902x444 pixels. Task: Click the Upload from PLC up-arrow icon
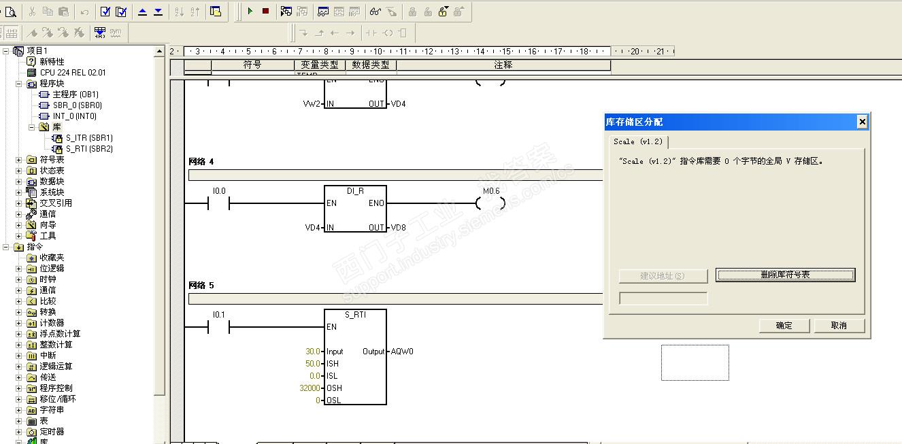point(143,12)
